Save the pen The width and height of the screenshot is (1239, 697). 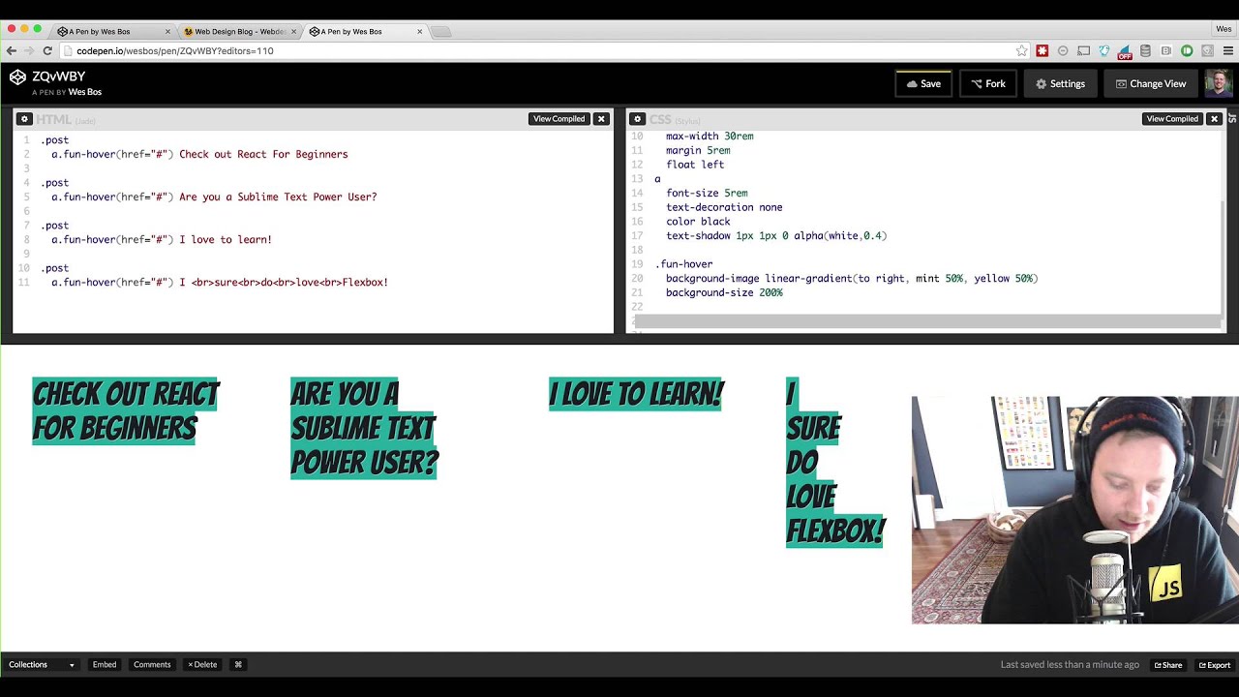pyautogui.click(x=923, y=83)
